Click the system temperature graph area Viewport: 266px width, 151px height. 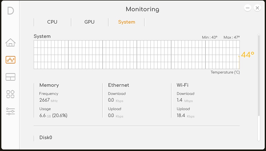pos(136,54)
